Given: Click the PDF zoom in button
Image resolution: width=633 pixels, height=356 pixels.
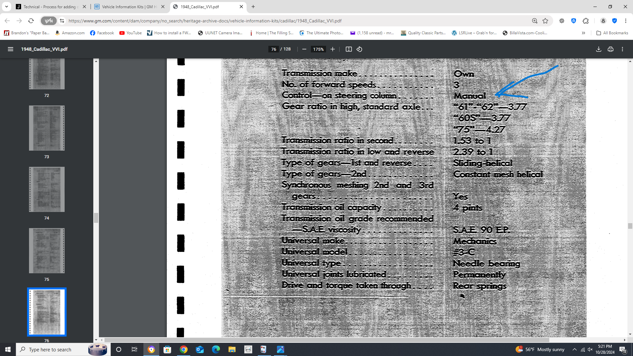Looking at the screenshot, I should click(x=333, y=49).
